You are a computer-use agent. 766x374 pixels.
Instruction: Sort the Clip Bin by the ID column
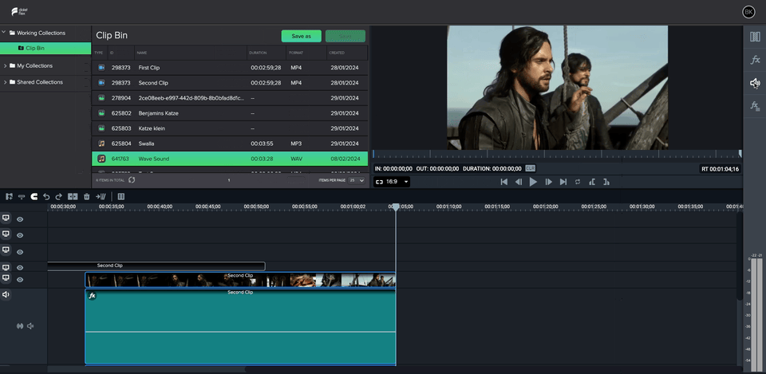(112, 53)
